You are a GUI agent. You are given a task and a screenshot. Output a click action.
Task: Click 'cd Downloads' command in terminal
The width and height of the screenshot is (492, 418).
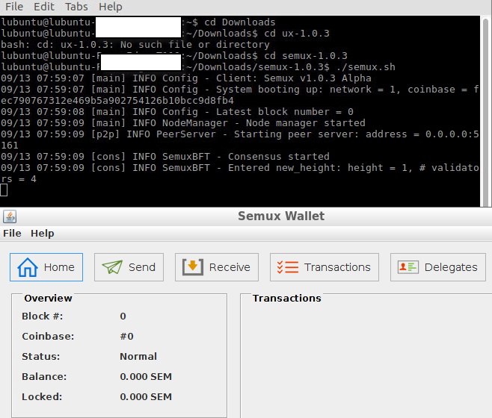tap(240, 22)
